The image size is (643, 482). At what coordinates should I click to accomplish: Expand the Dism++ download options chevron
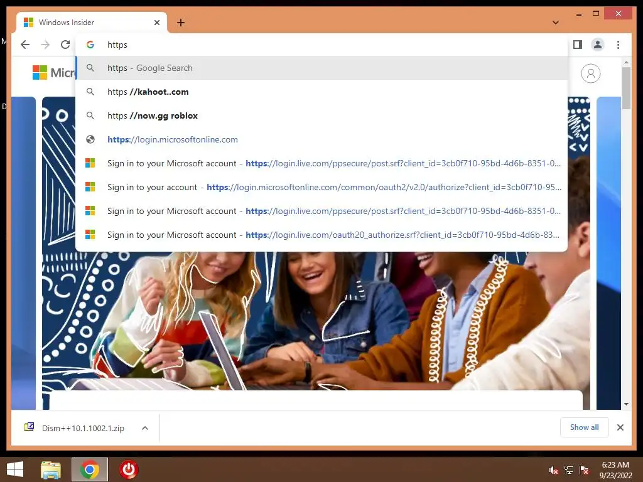[x=145, y=428]
